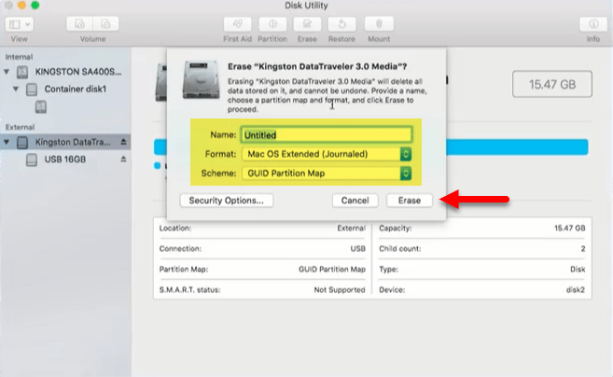Open the Scheme dropdown GUID Partition Map

[327, 174]
